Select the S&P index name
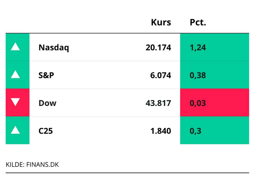The image size is (255, 179). 46,75
